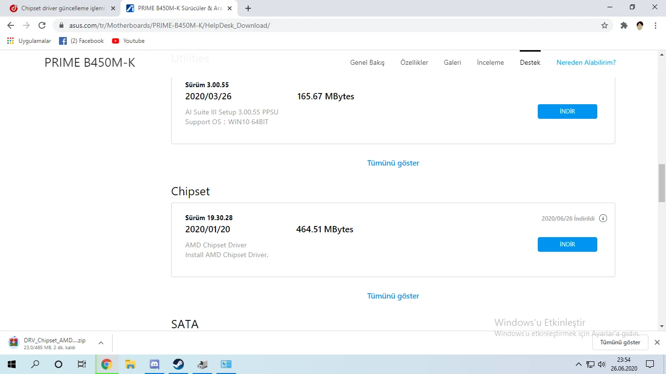This screenshot has width=666, height=374.
Task: Open the volume control tray icon
Action: [602, 364]
